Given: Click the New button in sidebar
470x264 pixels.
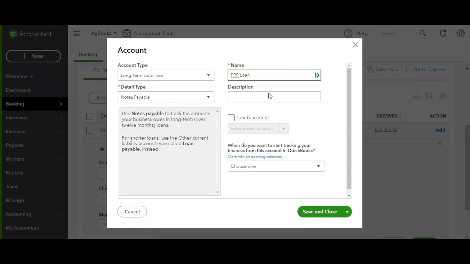Looking at the screenshot, I should 33,56.
